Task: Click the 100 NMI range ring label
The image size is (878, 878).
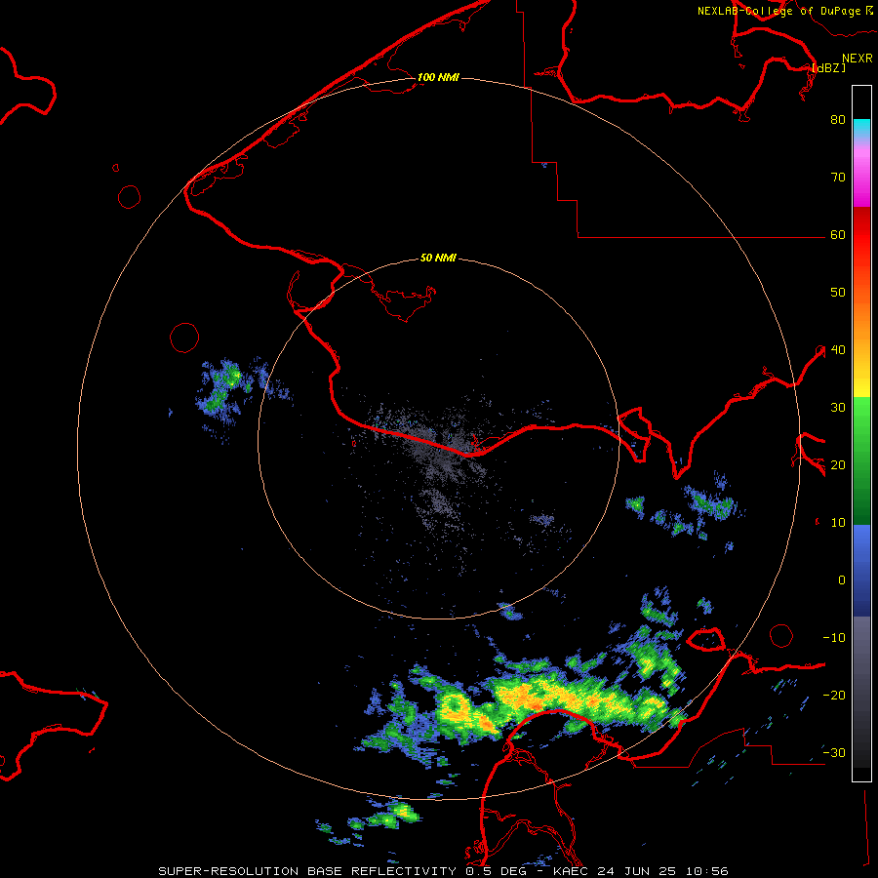Action: pos(438,77)
